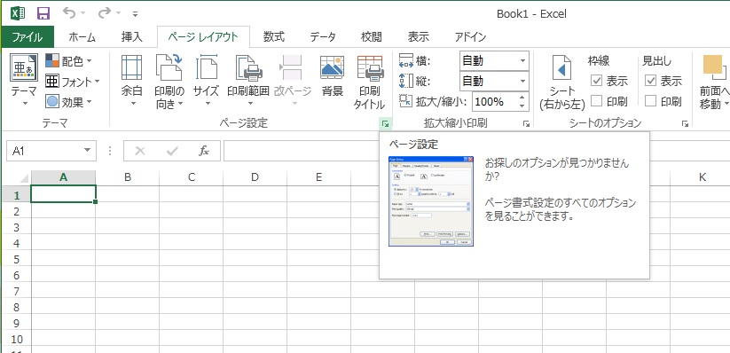The image size is (730, 353).
Task: Launch the ページ設定 dialog launcher
Action: click(x=386, y=123)
